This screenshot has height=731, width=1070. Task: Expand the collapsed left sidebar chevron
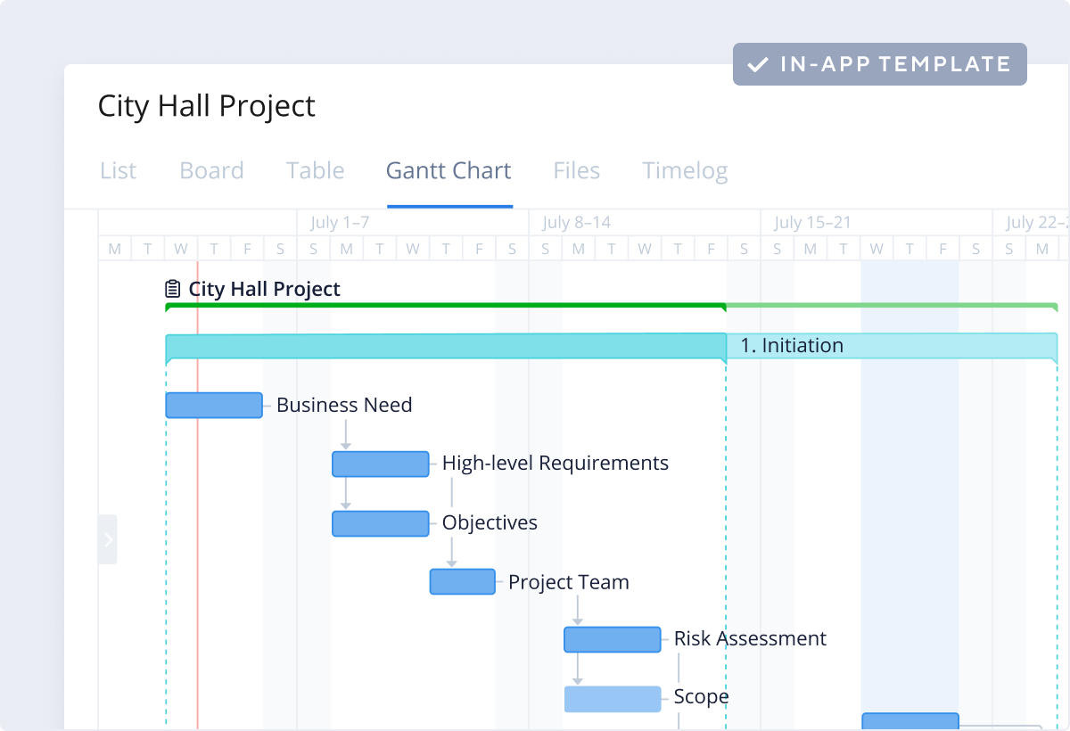coord(108,538)
